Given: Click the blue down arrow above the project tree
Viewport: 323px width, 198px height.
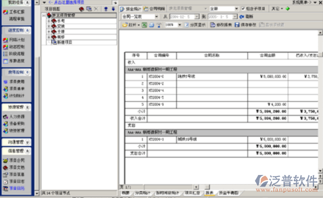Looking at the screenshot, I should 113,9.
